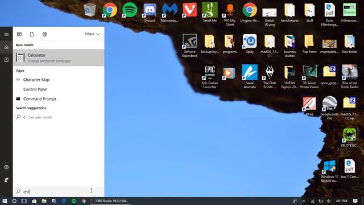Screen dimensions: 364x205
Task: Expand the Filters dropdown in search
Action: [x=92, y=34]
